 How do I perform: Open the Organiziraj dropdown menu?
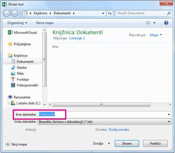(17, 23)
